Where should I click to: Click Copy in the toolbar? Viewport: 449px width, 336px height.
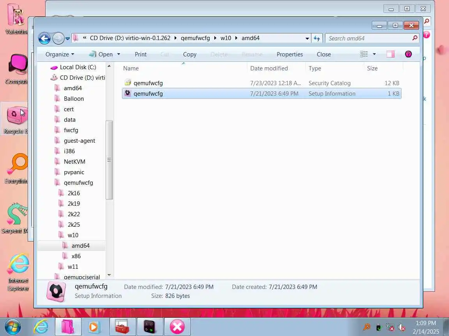point(189,54)
